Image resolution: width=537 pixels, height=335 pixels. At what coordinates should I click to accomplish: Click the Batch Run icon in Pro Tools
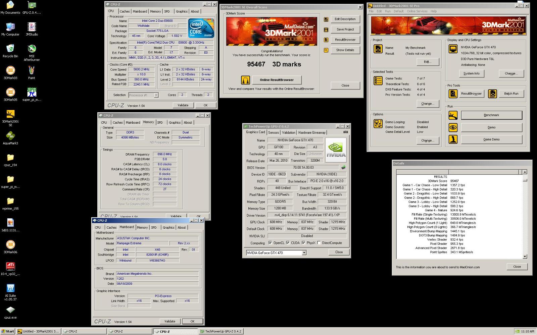(492, 94)
